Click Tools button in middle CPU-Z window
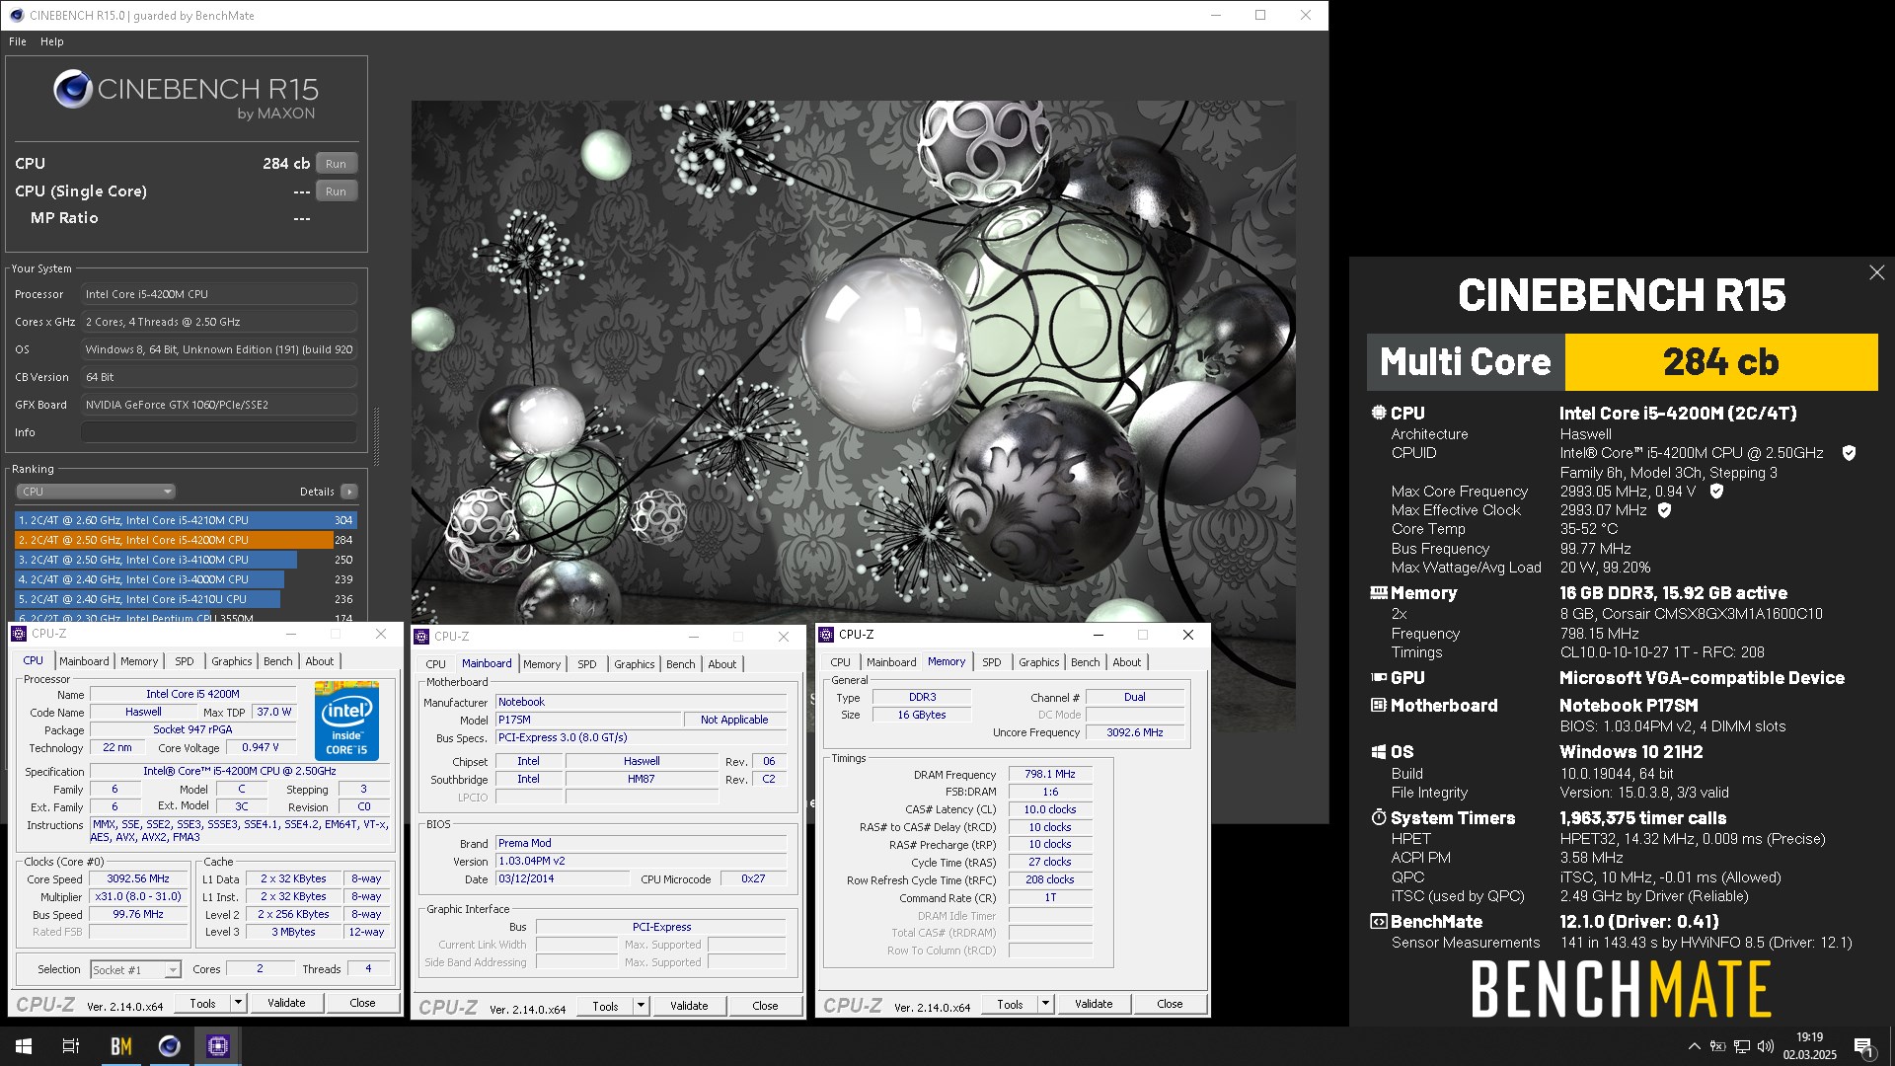Screen dimensions: 1895x1066 point(605,1006)
